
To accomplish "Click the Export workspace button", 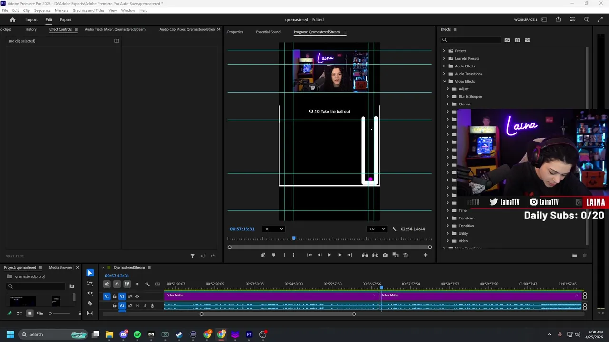I will coord(66,19).
